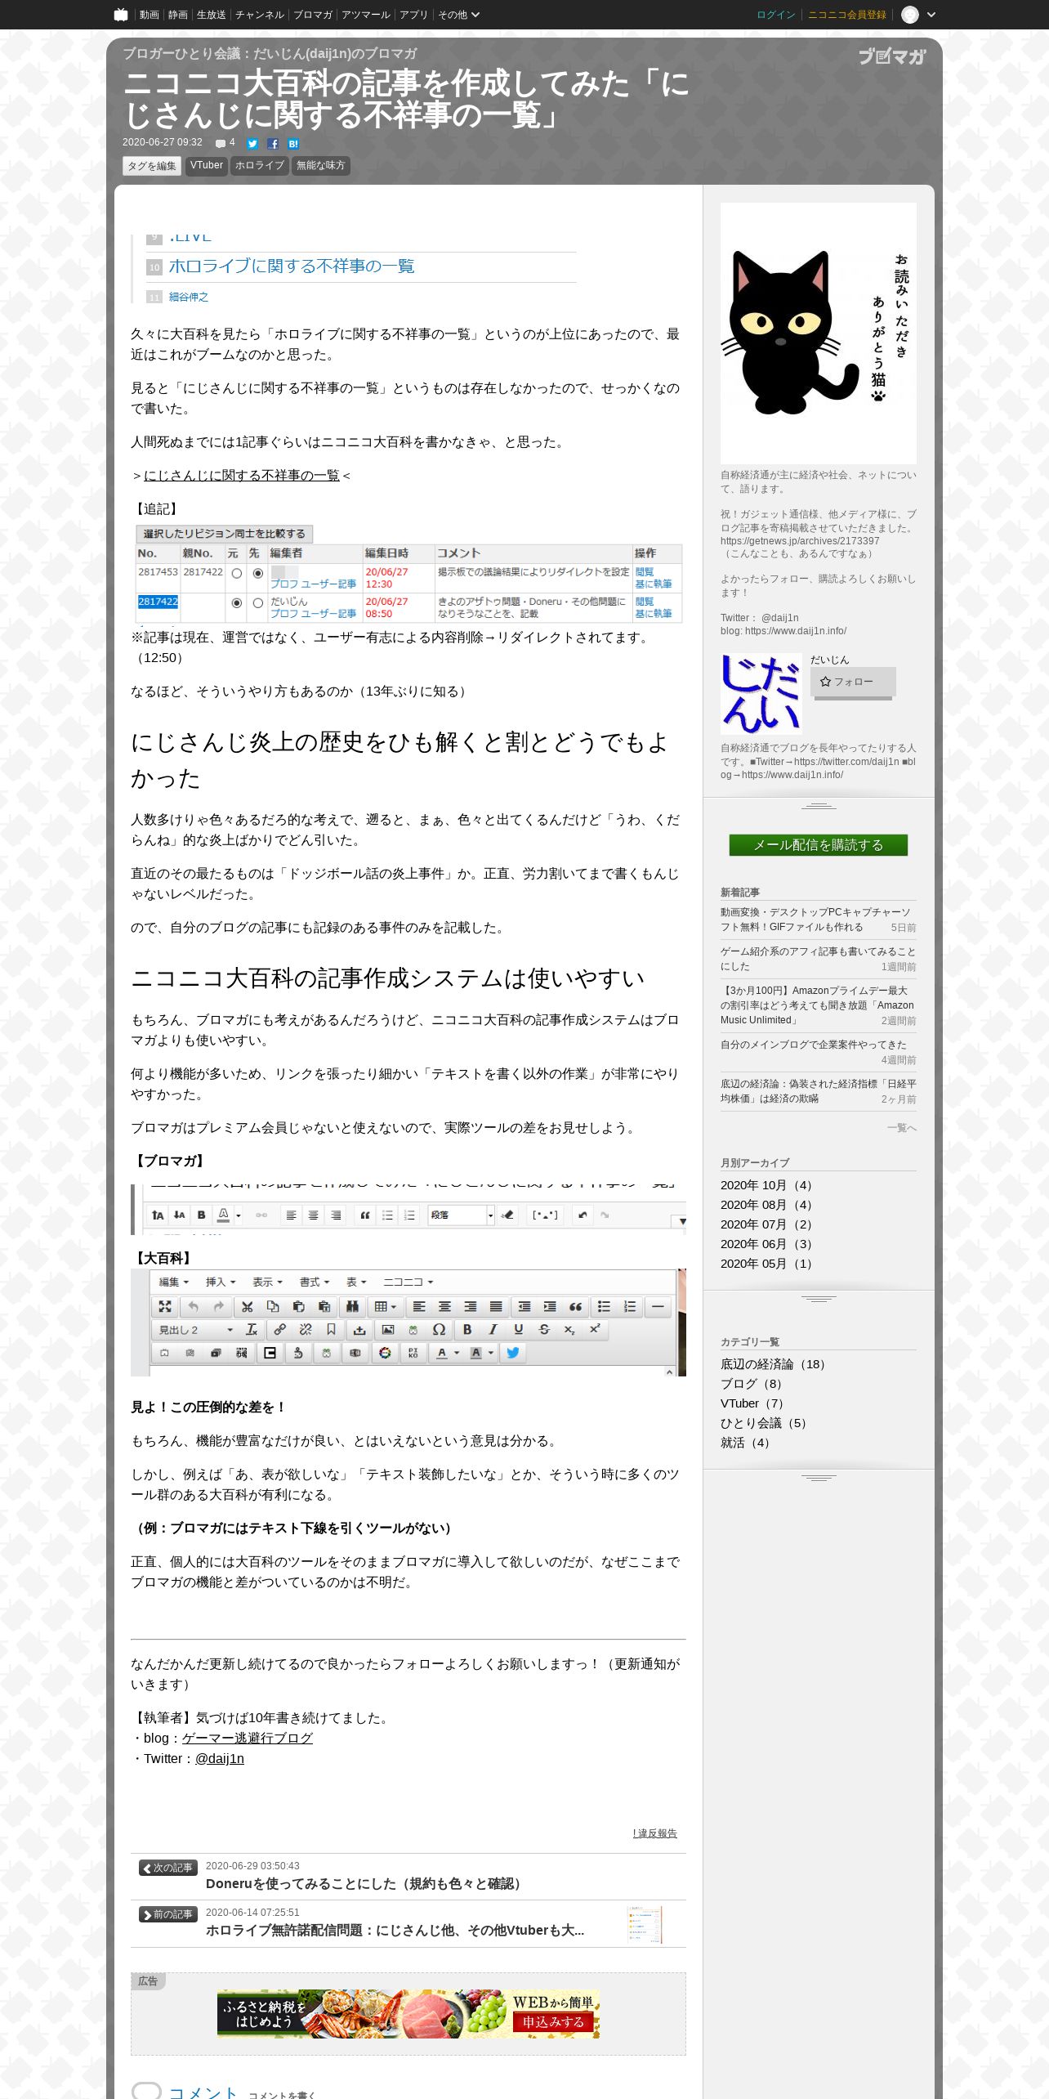Open the account menu chevron beside avatar
The height and width of the screenshot is (2099, 1049).
tap(931, 15)
